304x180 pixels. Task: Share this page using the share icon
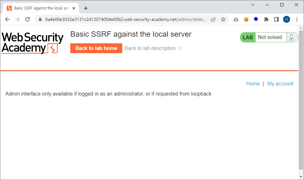[213, 19]
